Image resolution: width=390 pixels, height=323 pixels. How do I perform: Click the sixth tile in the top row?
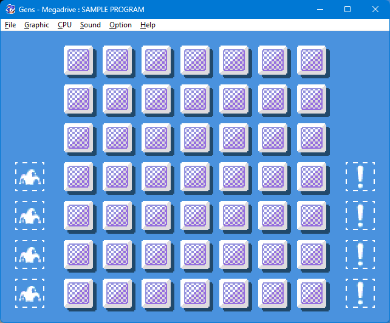(x=273, y=60)
